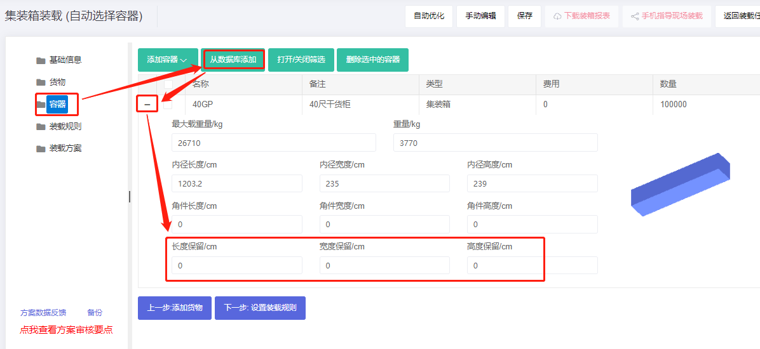Viewport: 760px width, 349px height.
Task: Click the 返回装载任务 button
Action: click(738, 16)
